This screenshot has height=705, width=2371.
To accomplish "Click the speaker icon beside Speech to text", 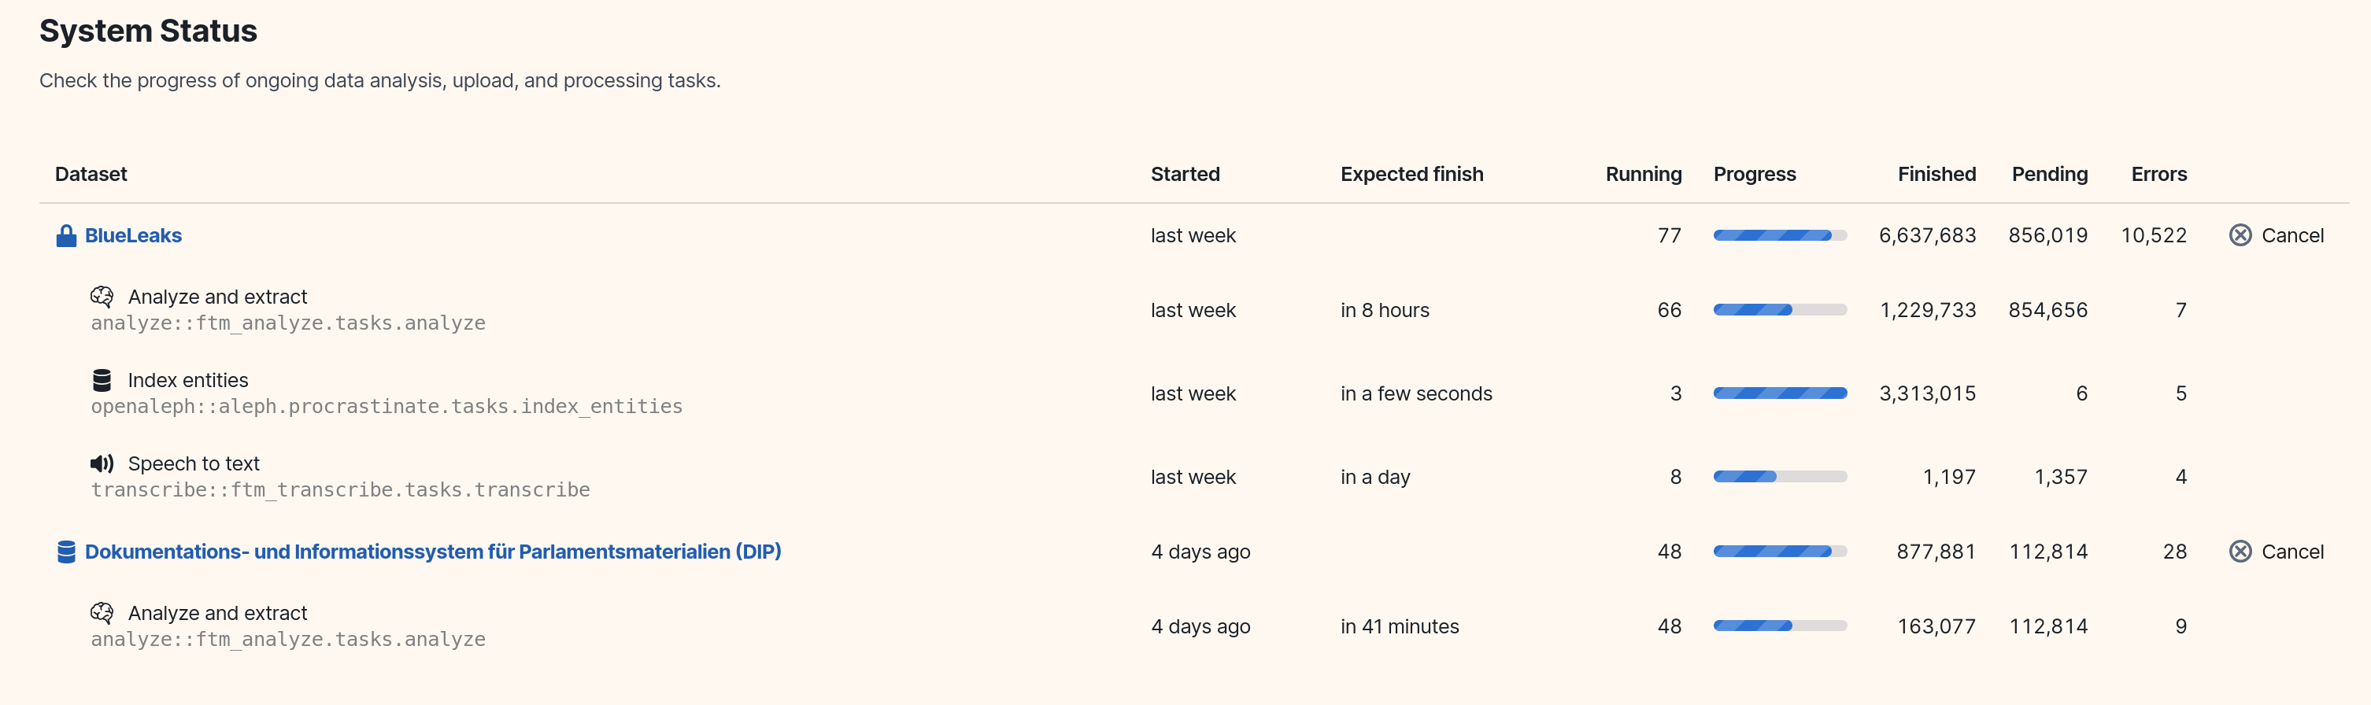I will pyautogui.click(x=102, y=463).
